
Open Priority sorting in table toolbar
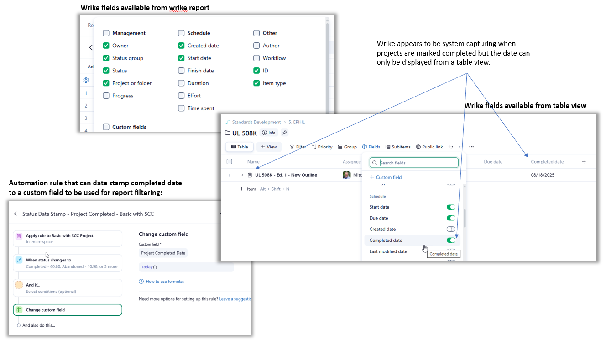coord(322,147)
